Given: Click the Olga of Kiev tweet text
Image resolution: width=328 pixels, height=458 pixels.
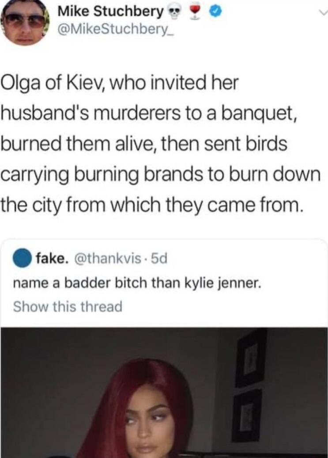Looking at the screenshot, I should (x=161, y=143).
